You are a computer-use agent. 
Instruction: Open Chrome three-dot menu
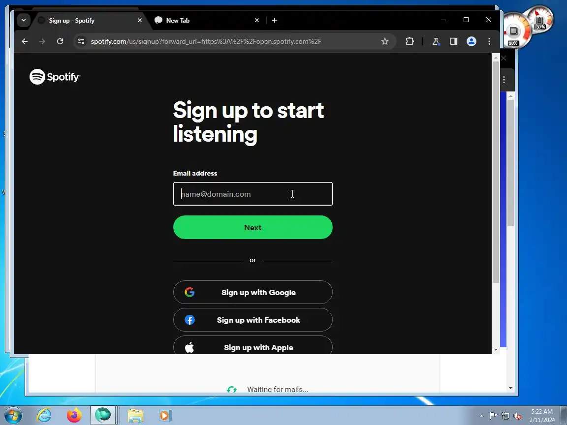[489, 41]
